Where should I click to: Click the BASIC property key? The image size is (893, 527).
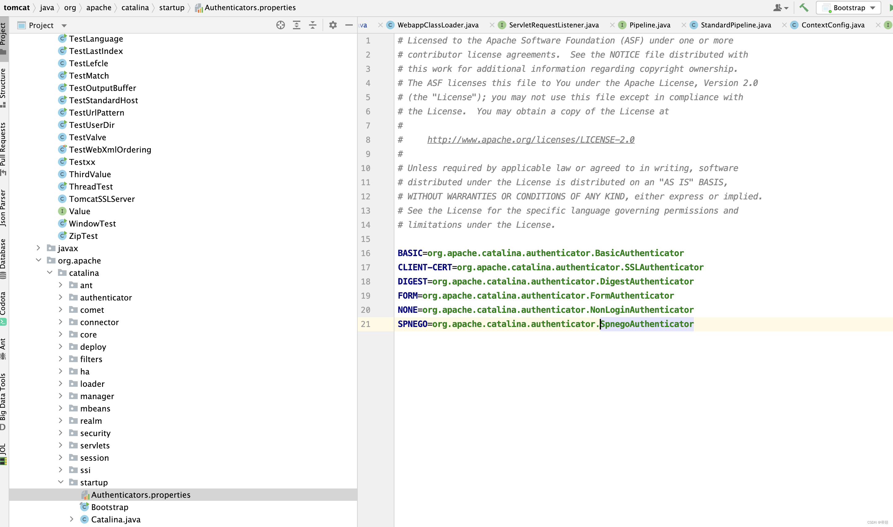click(410, 253)
